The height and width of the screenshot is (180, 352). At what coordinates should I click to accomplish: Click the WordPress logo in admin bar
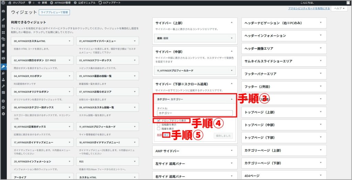pyautogui.click(x=3, y=3)
